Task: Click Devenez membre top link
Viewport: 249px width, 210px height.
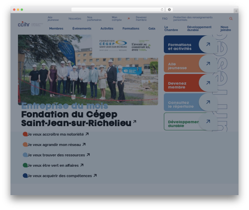Action: (x=141, y=18)
